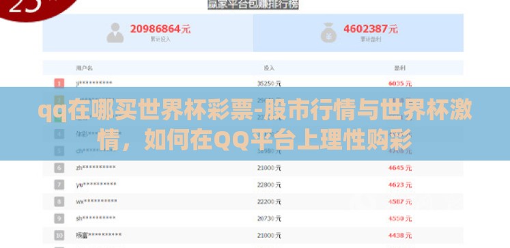
Task: Click the person icon beside 20986864元
Action: point(115,33)
